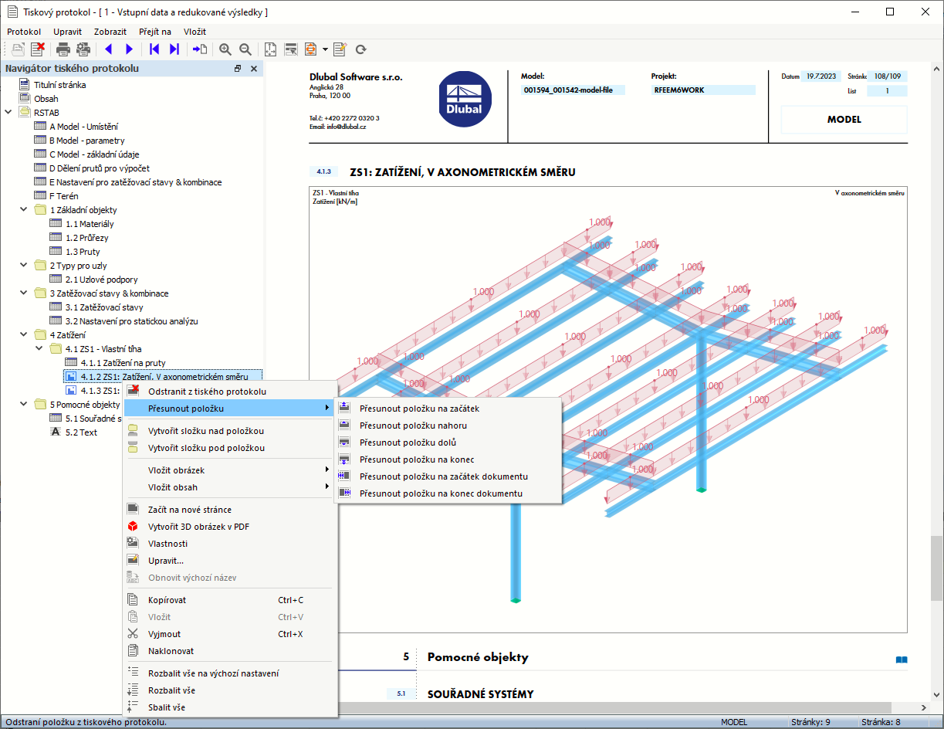Select A Model - Umístění item

tap(83, 127)
